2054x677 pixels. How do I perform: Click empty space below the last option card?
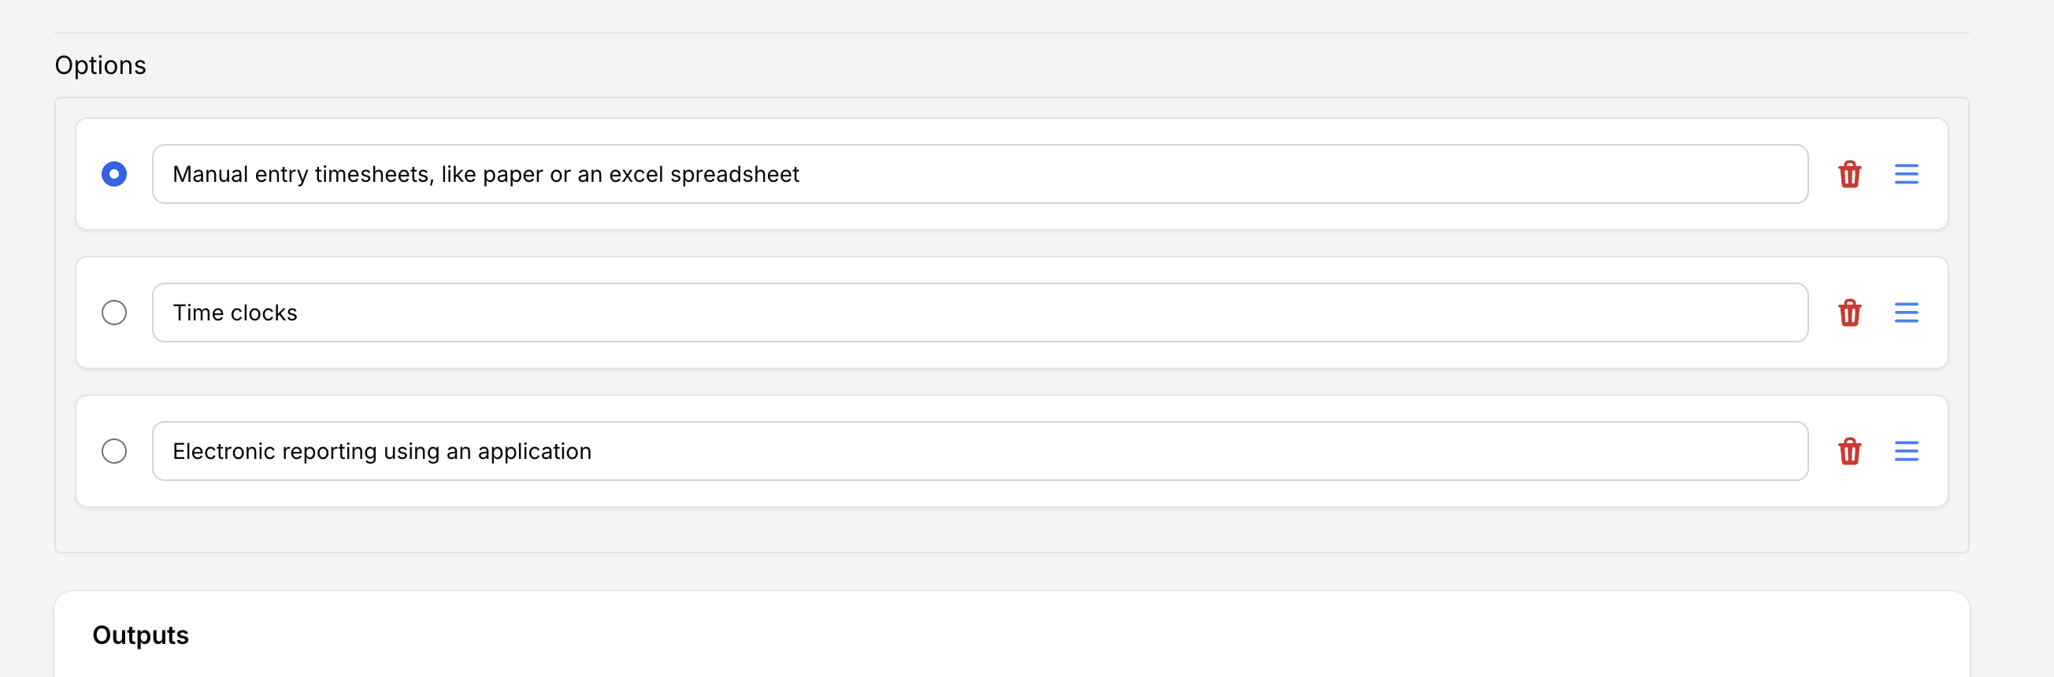pyautogui.click(x=1011, y=530)
